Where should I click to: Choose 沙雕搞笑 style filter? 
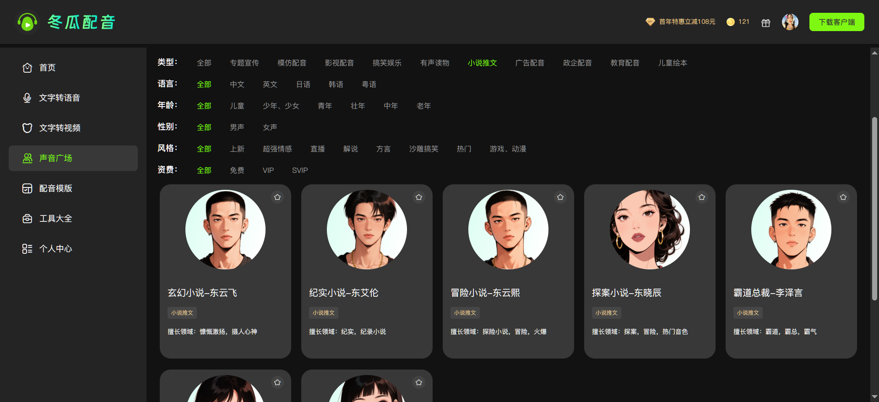424,149
